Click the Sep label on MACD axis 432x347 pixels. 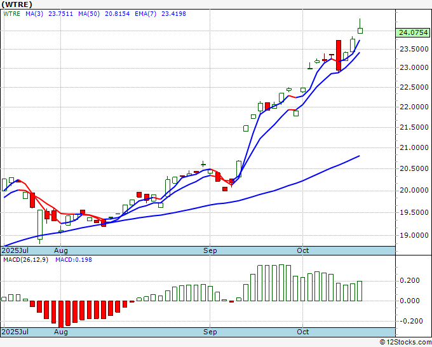click(x=210, y=332)
